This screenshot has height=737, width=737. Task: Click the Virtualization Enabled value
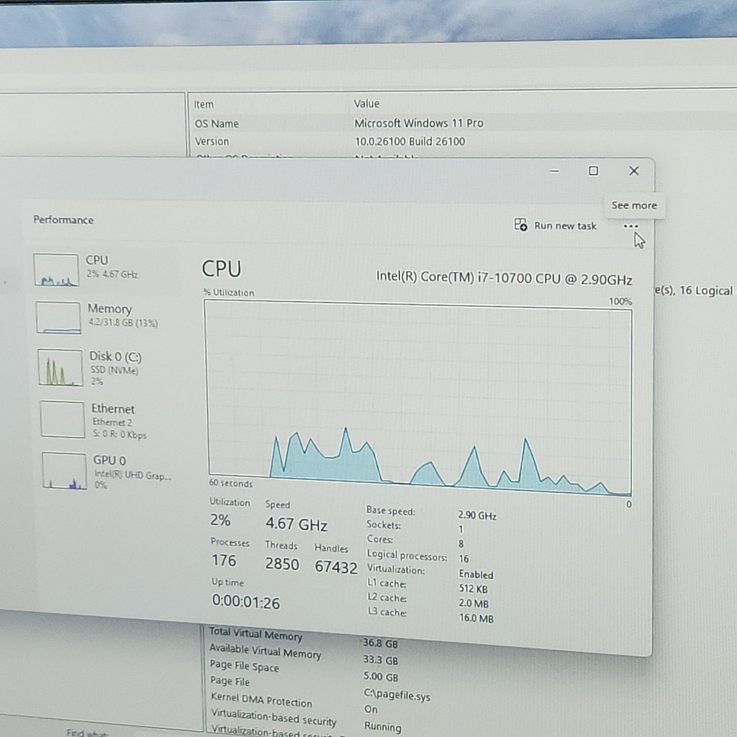click(476, 574)
